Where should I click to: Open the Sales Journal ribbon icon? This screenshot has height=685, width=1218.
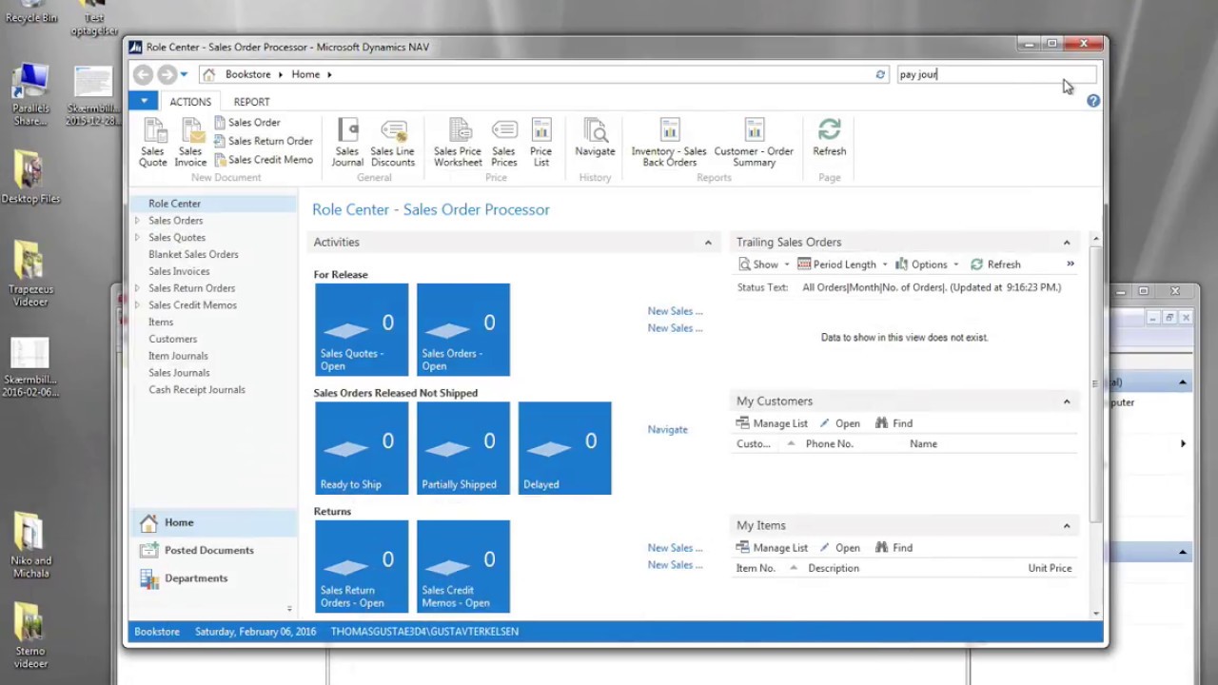347,143
